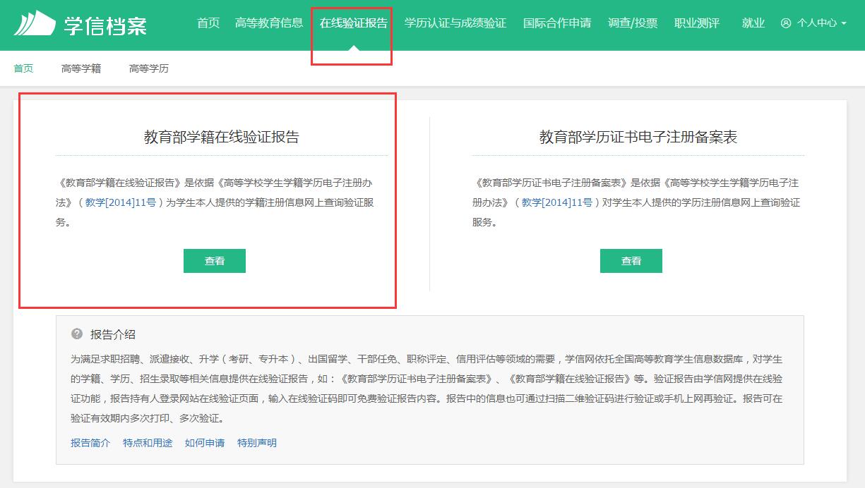Open 就业 navigation item
Image resolution: width=865 pixels, height=488 pixels.
tap(753, 23)
